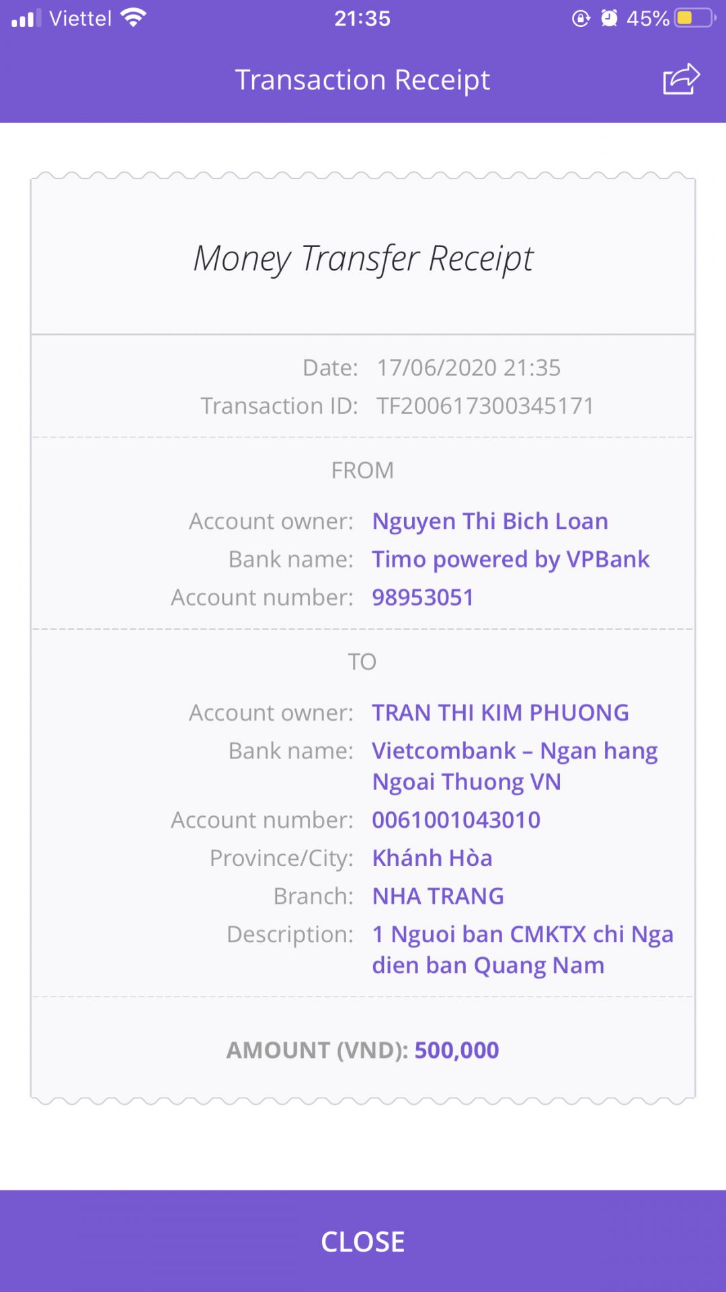
Task: Tap the battery indicator icon
Action: pos(695,18)
